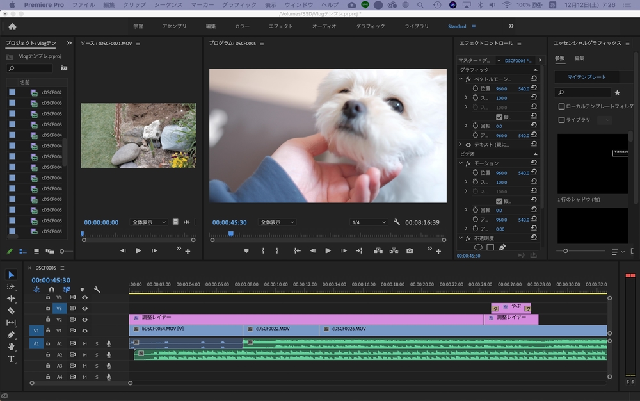
Task: Click the template thumbnail size slider
Action: (565, 251)
